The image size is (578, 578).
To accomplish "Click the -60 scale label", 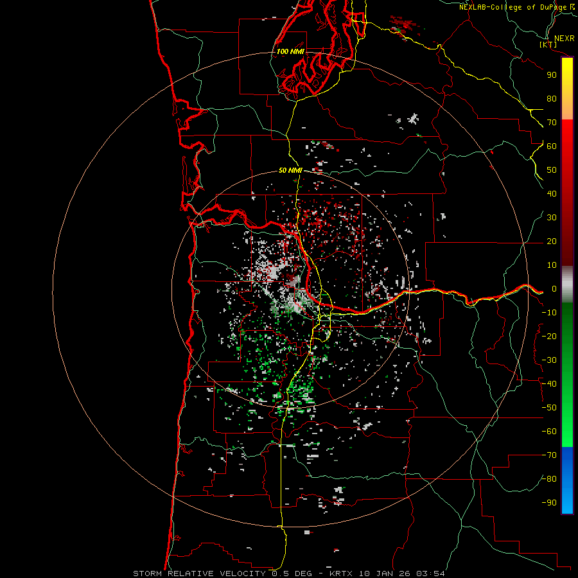I will pos(549,432).
